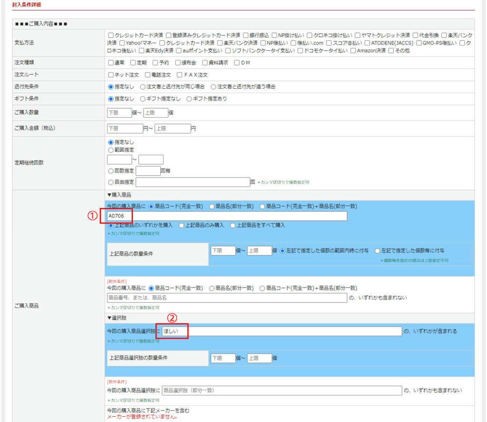Check the 通常 order type

coord(111,63)
